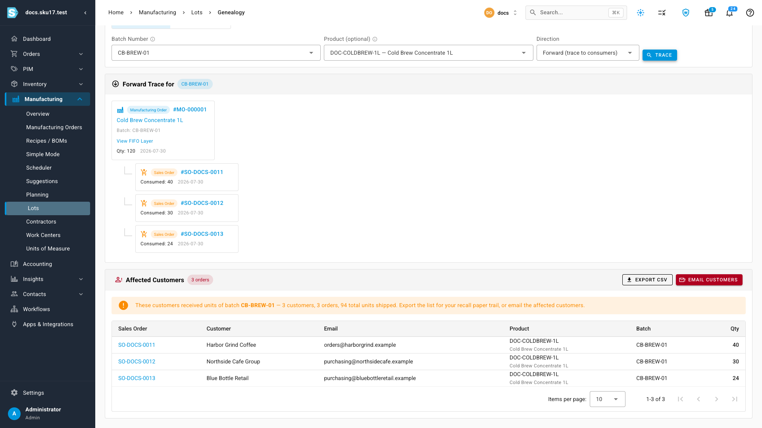Screen dimensions: 762x428
Task: Open manufacturing order #MO-000001 link
Action: [190, 109]
